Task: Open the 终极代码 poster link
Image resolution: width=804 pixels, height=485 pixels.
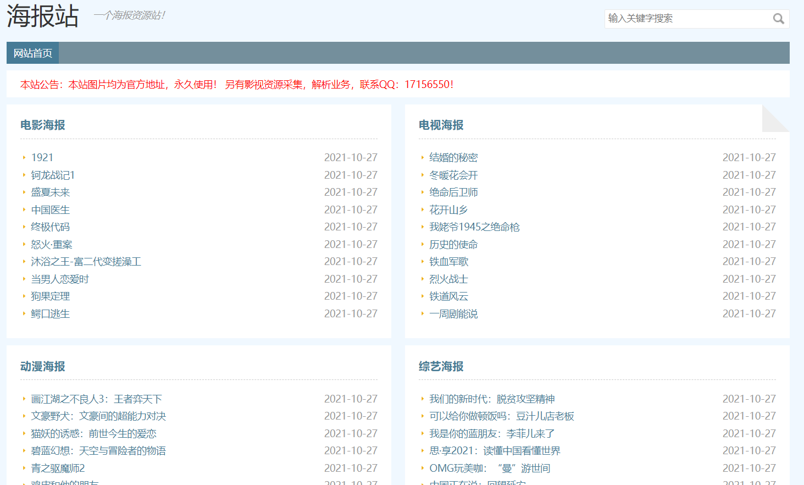Action: pos(51,227)
